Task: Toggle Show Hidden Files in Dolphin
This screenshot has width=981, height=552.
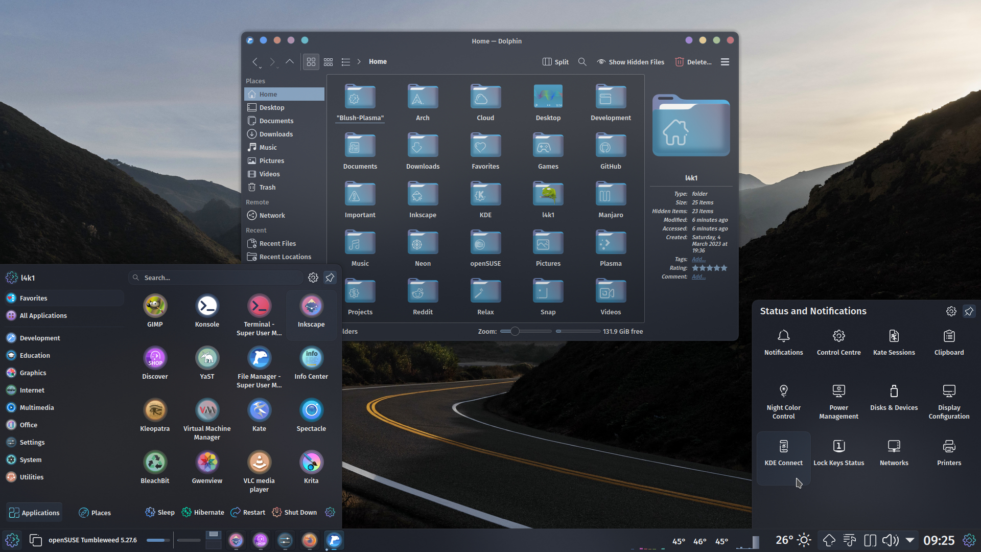Action: pyautogui.click(x=630, y=62)
